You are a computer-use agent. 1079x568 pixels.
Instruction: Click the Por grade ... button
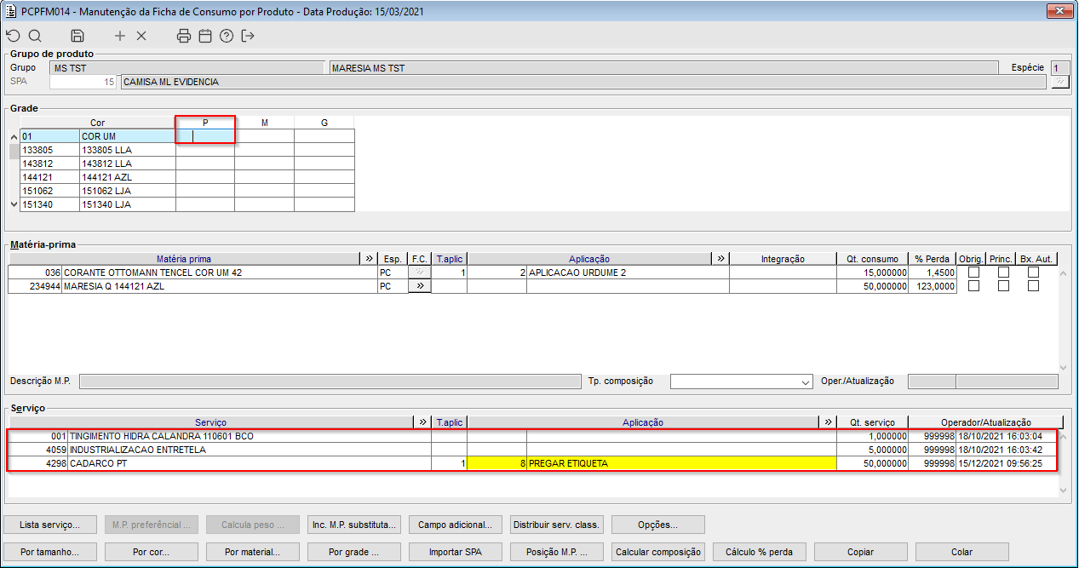tap(353, 552)
